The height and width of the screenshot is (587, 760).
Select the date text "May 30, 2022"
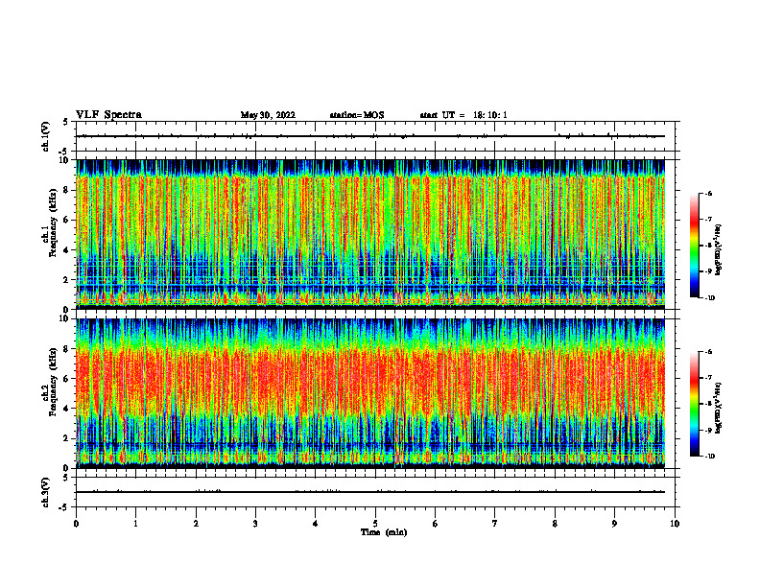pyautogui.click(x=268, y=115)
